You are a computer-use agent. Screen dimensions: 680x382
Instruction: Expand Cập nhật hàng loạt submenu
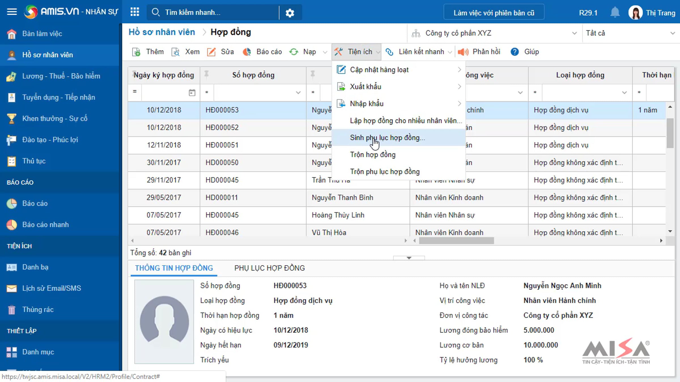[399, 70]
